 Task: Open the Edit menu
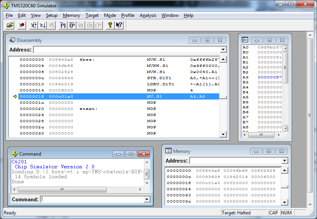point(21,15)
